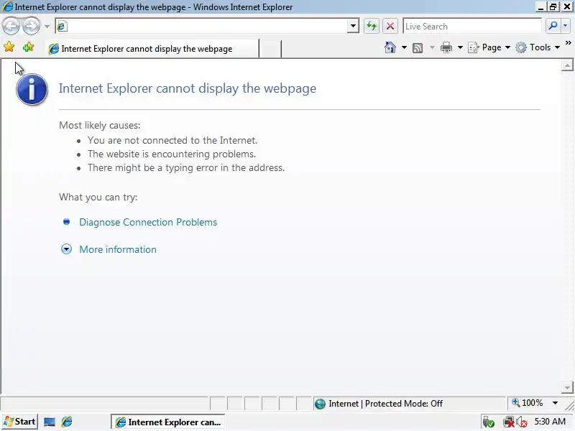Click the Safely Remove Hardware tray icon
This screenshot has width=575, height=431.
pos(488,422)
